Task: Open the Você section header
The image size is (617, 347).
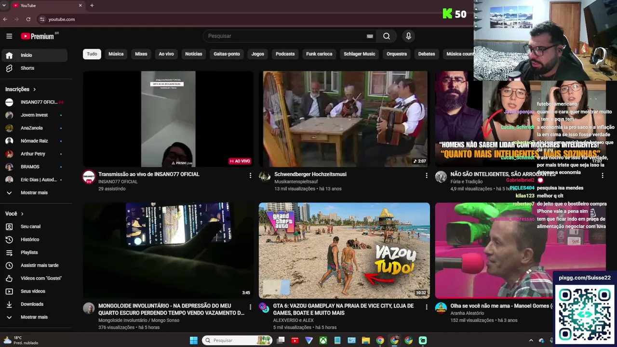Action: (14, 214)
